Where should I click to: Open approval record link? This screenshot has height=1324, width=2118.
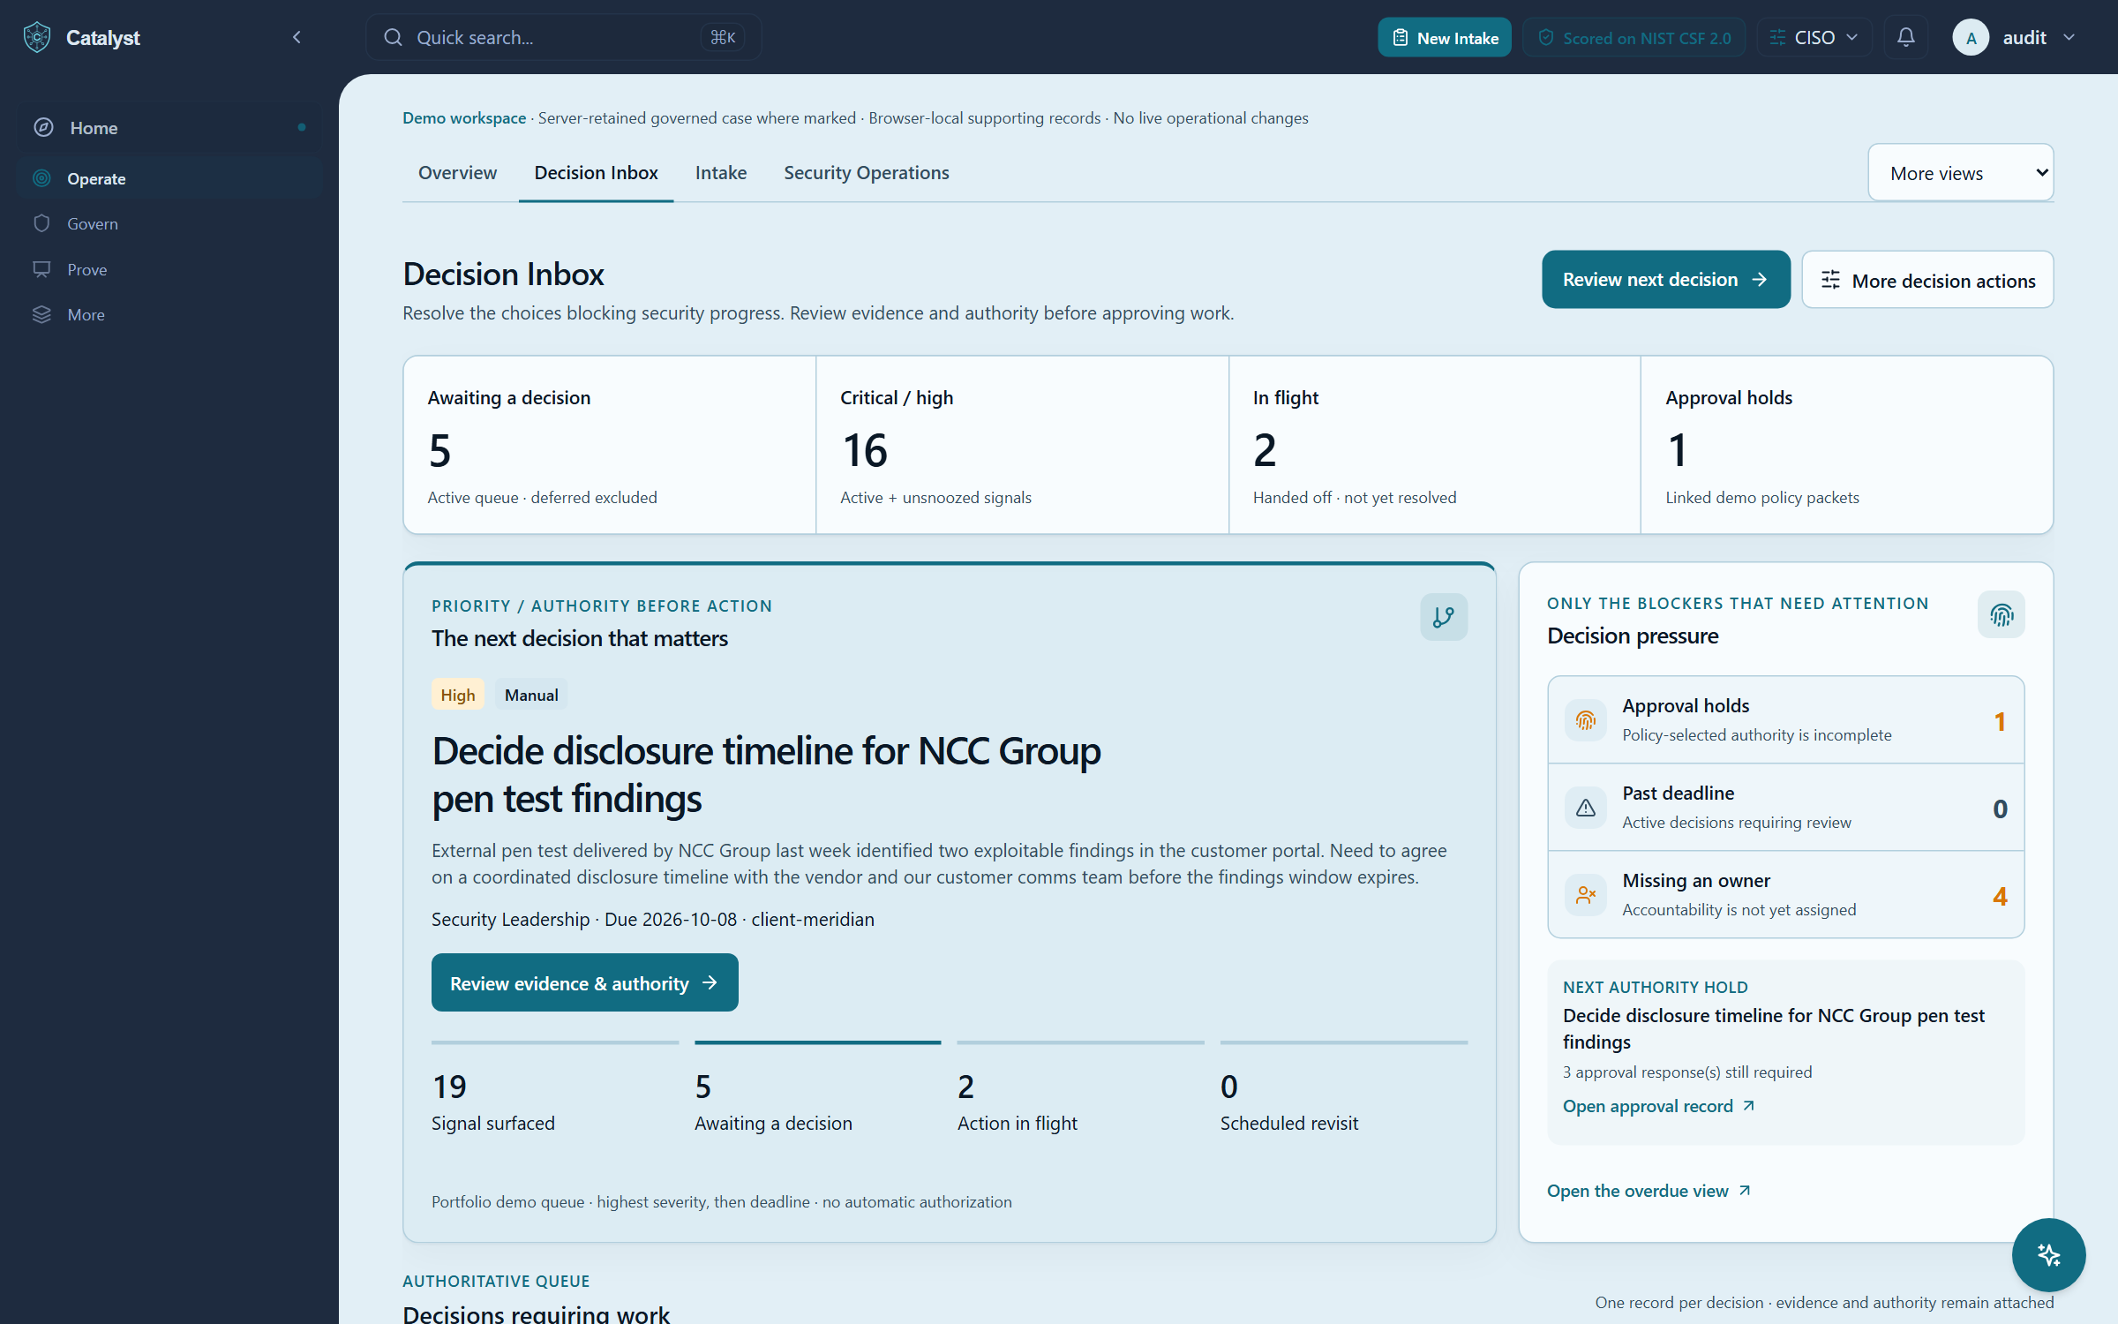pyautogui.click(x=1658, y=1106)
